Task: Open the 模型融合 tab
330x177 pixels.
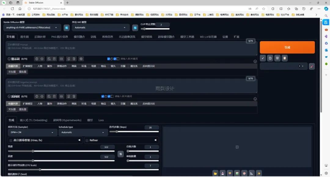Action: tap(79, 37)
